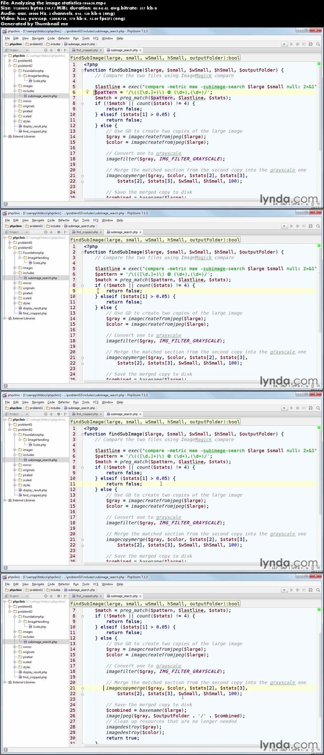Click the Hector inspector icon in fourth frame status bar
This screenshot has height=755, width=324.
point(313,750)
